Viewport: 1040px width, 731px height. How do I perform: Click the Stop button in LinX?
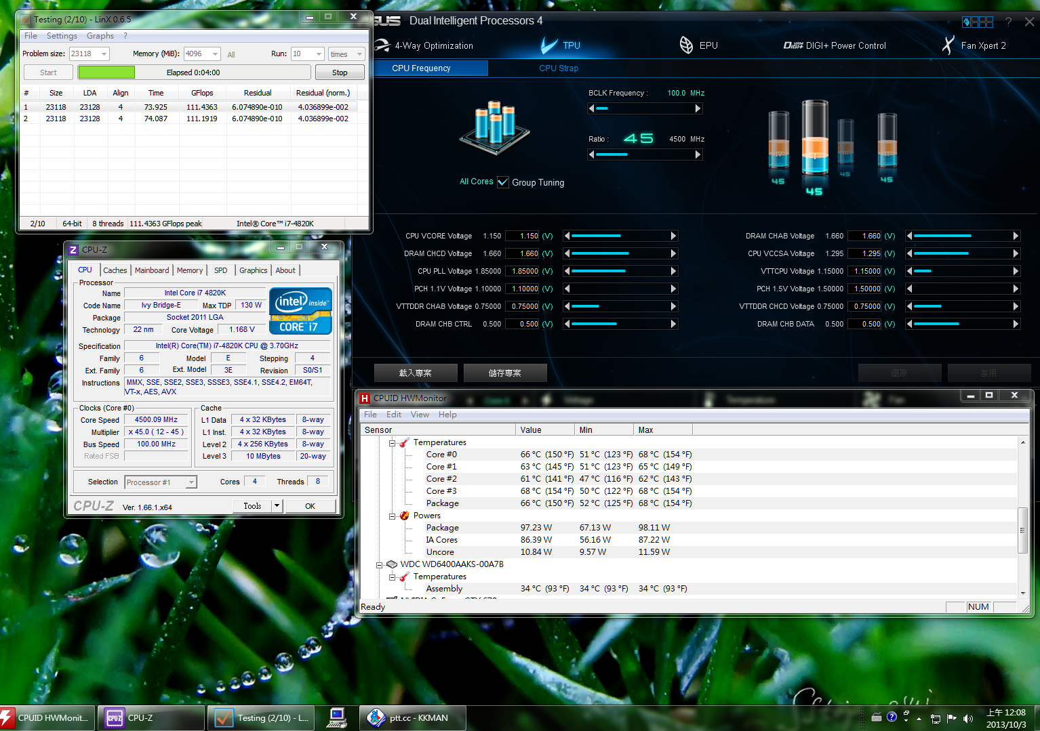(x=340, y=72)
